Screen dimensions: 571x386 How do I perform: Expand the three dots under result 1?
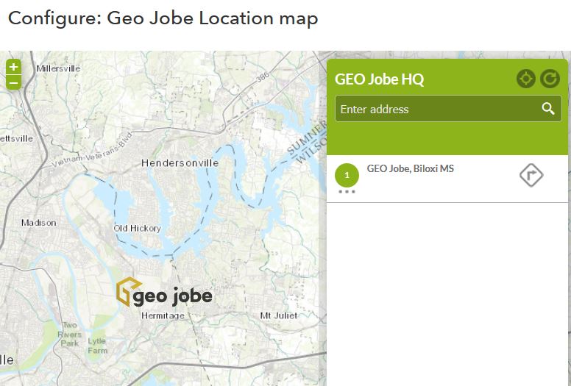coord(347,192)
